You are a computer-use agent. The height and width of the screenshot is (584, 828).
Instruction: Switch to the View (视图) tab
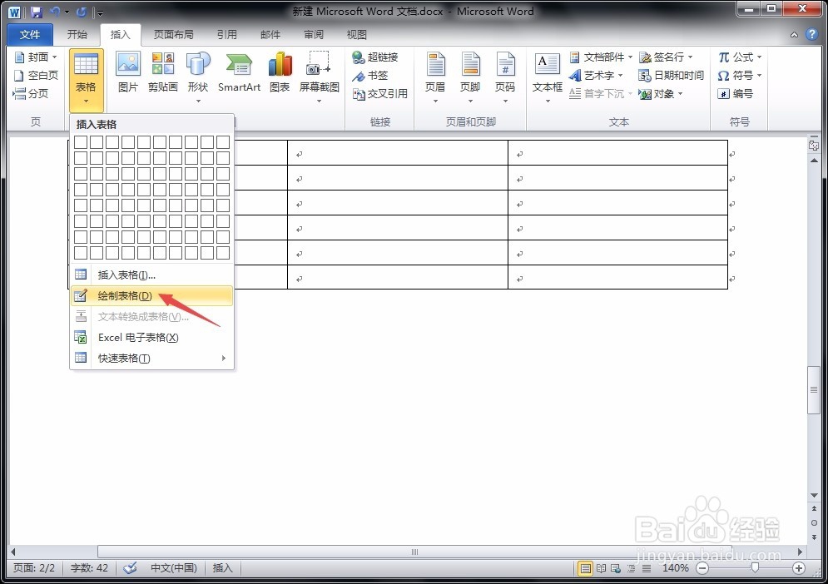click(357, 34)
